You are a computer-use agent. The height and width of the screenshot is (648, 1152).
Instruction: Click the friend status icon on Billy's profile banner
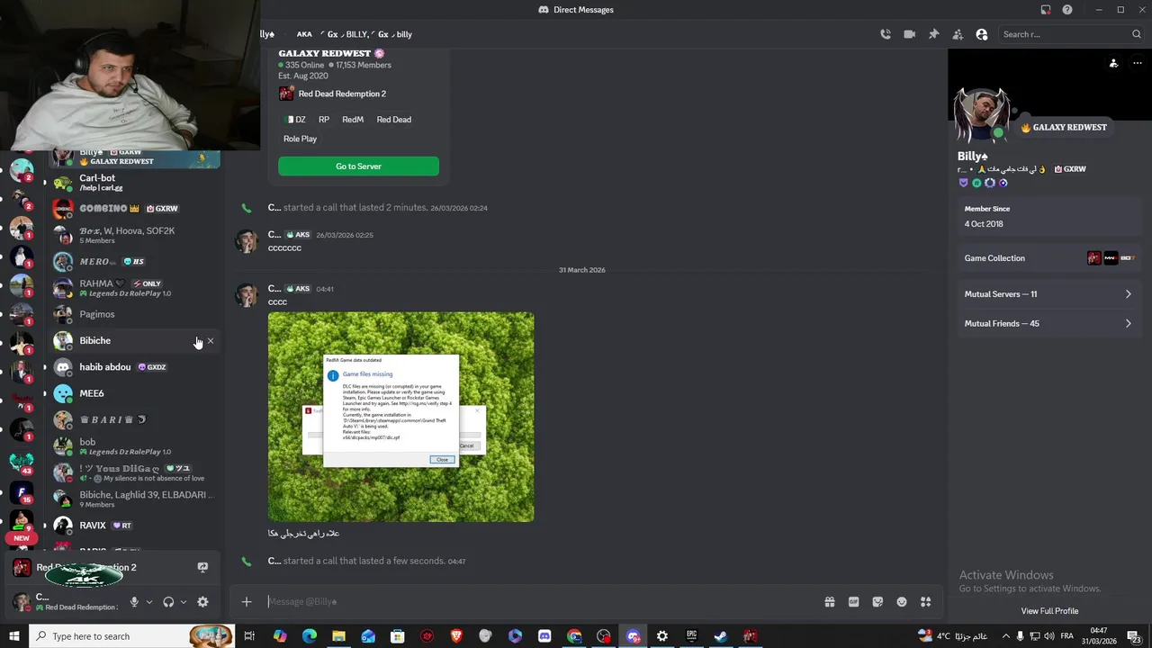[1113, 63]
